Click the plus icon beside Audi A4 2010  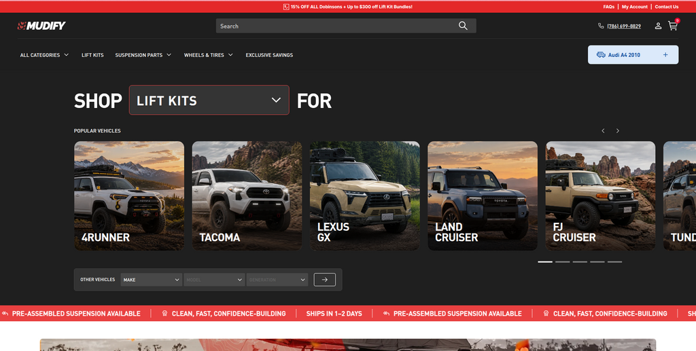[665, 55]
